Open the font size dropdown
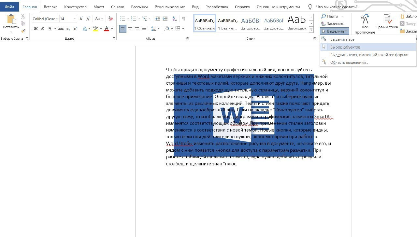Screen dimensions: 417x237 click(75, 19)
